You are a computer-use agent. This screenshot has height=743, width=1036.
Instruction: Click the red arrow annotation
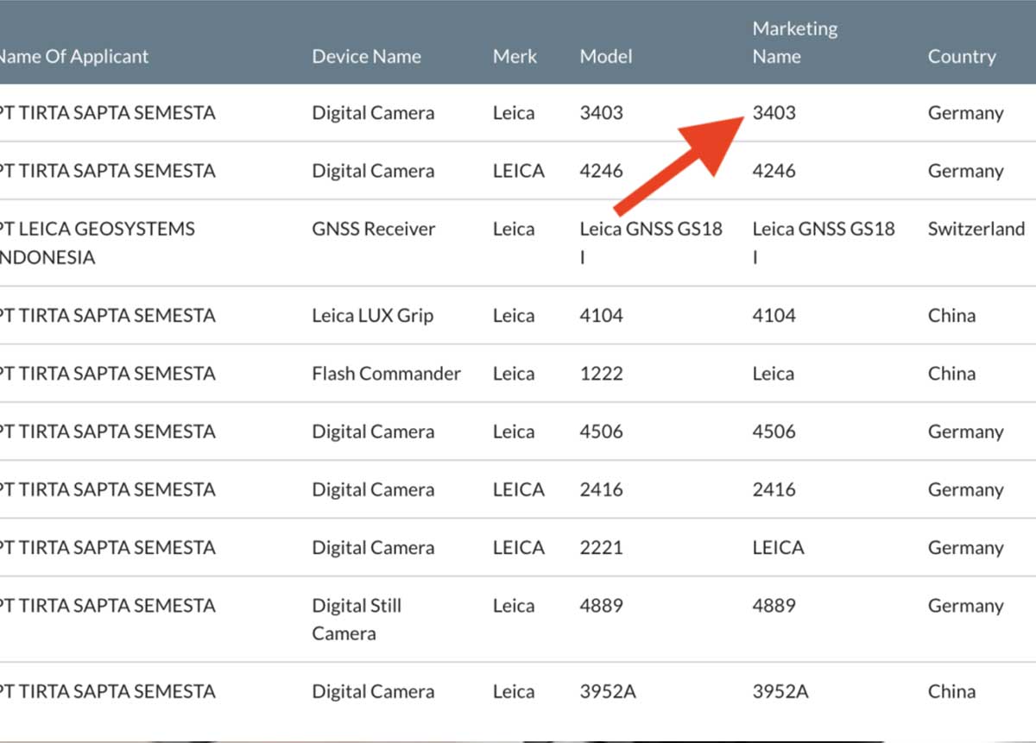[x=682, y=164]
